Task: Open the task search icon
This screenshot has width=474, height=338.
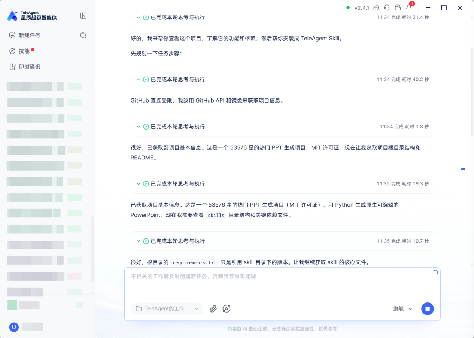Action: [83, 35]
